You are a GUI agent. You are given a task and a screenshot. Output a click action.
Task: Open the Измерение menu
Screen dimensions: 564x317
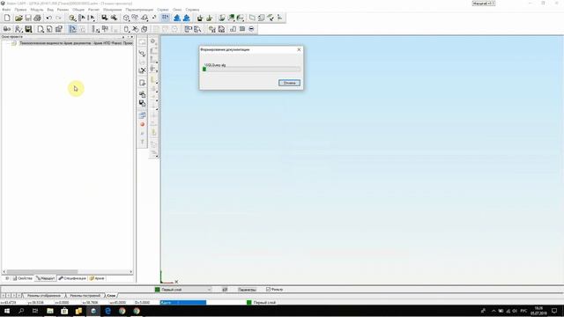tap(112, 10)
